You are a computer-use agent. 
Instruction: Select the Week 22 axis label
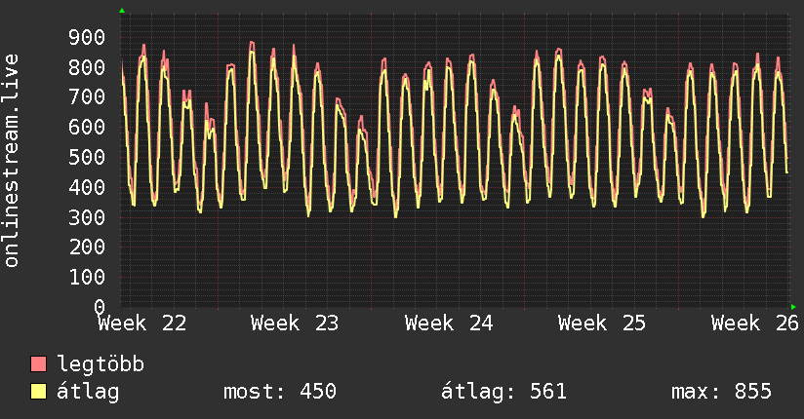pos(142,324)
